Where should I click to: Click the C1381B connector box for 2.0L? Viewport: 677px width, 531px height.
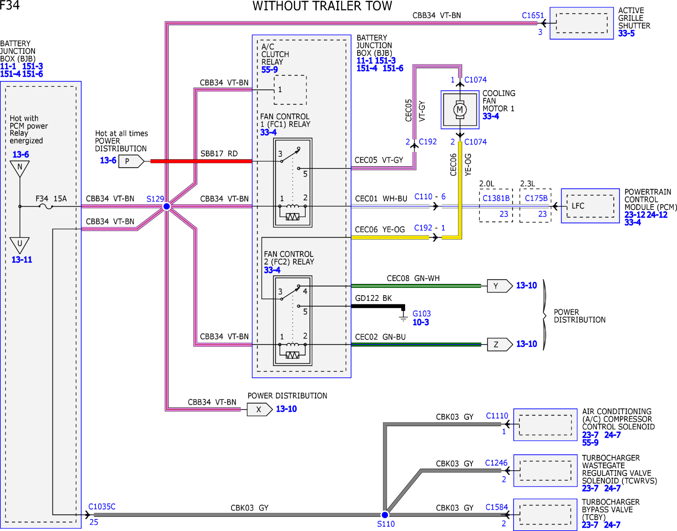[496, 206]
